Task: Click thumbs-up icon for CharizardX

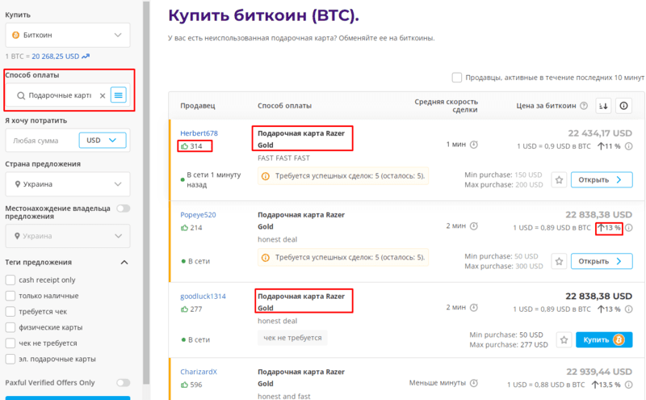Action: click(184, 385)
